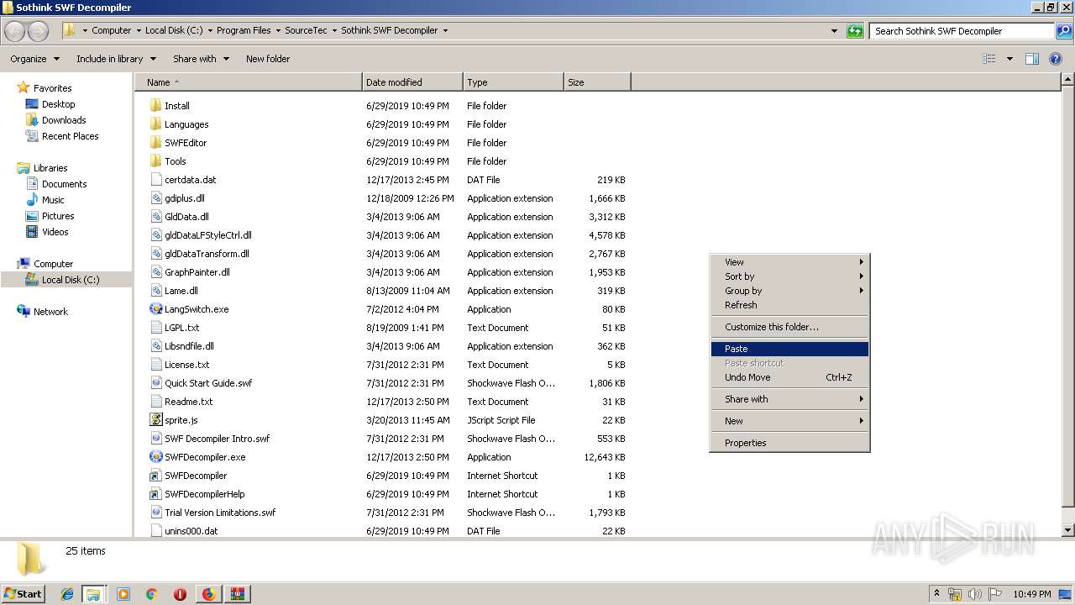
Task: Expand the Computer breadcrumb arrow
Action: 138,30
